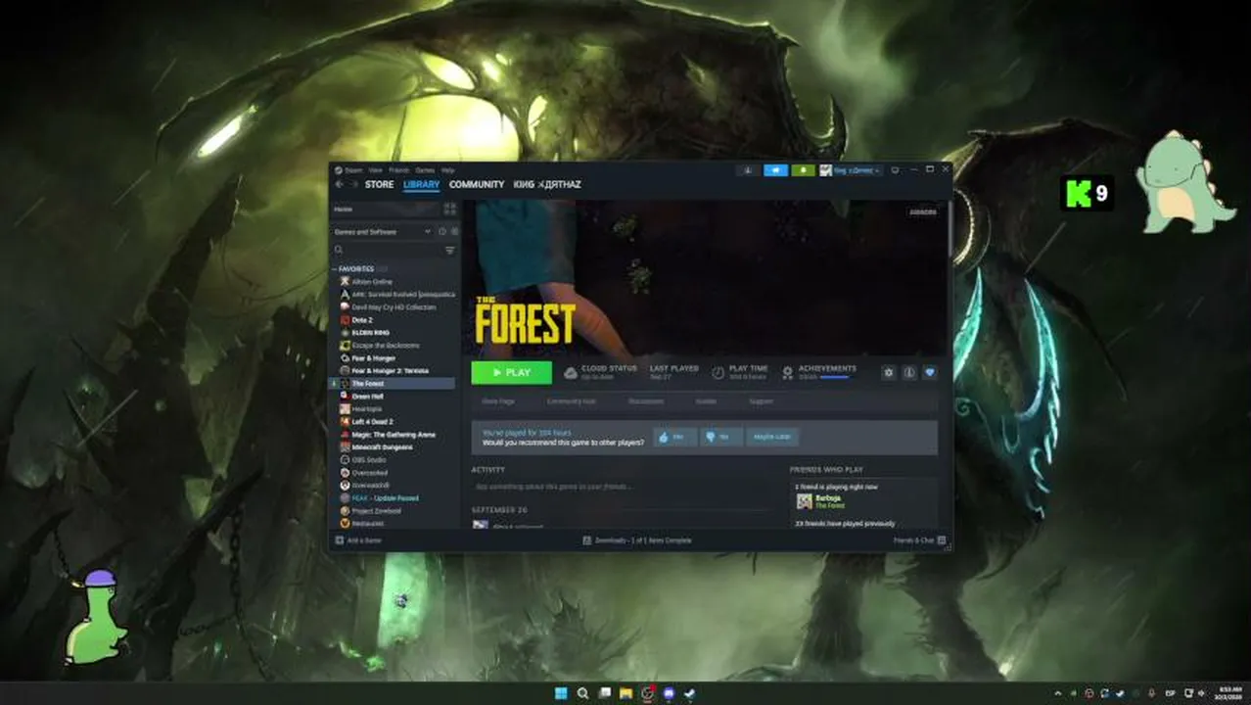
Task: Toggle the ready-to-play filter icon
Action: pos(454,232)
